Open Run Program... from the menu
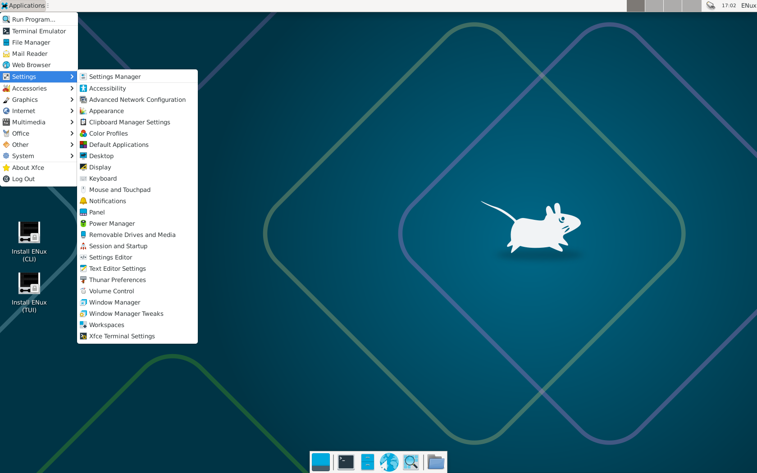This screenshot has height=473, width=757. pos(39,19)
